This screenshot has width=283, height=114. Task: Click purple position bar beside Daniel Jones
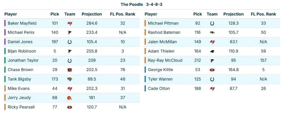[x=5, y=42]
